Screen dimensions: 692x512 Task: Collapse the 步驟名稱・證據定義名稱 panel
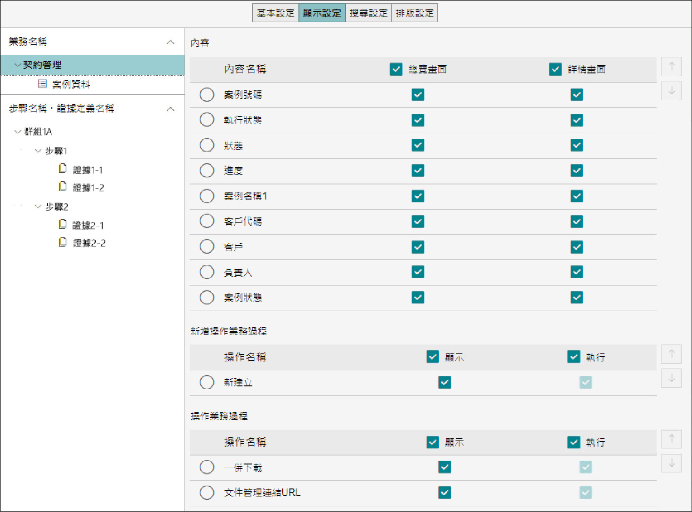tap(170, 109)
